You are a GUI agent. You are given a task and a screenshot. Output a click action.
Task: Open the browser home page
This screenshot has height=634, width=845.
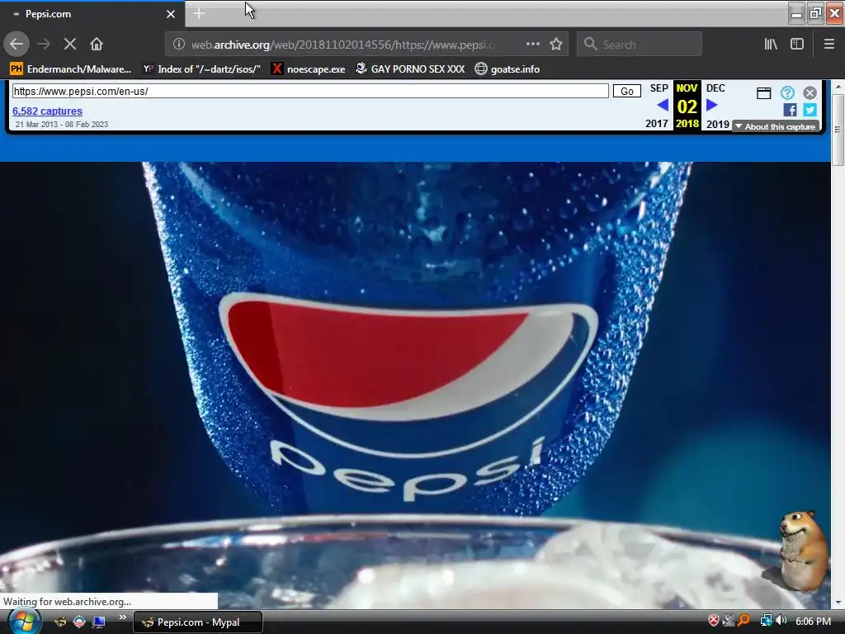point(97,45)
